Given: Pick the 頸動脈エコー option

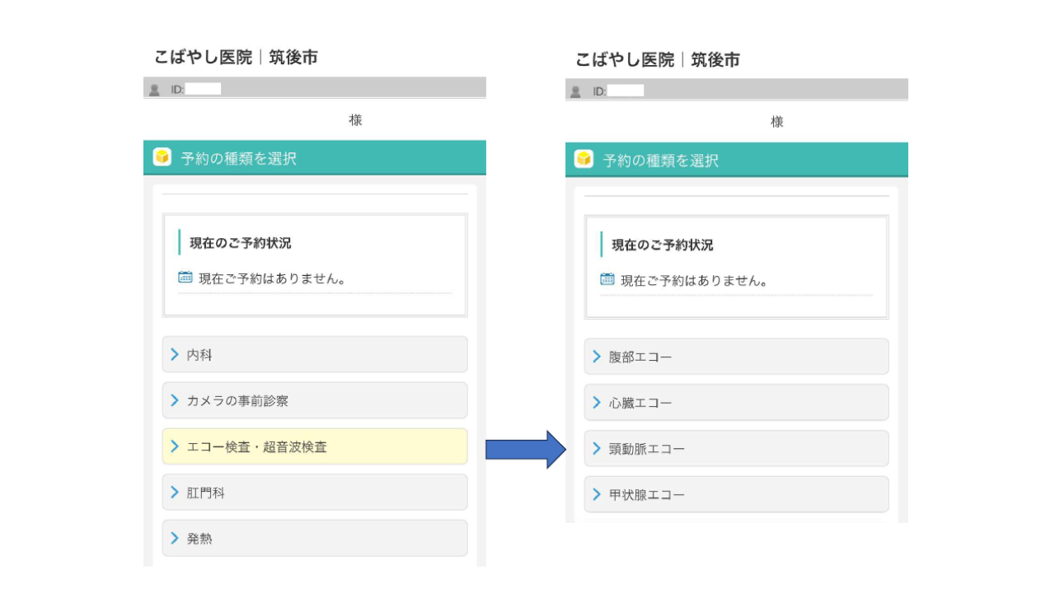Looking at the screenshot, I should click(x=736, y=449).
